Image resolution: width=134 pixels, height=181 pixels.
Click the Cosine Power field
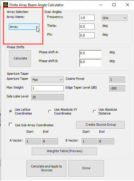coord(117,79)
